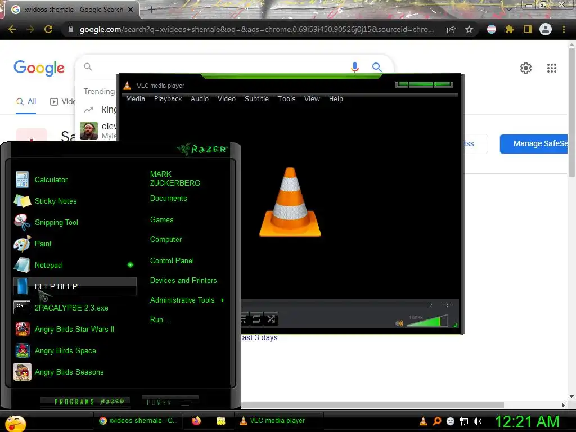Click the page's horizontal scrollbar
The image size is (576, 432).
pos(372,405)
